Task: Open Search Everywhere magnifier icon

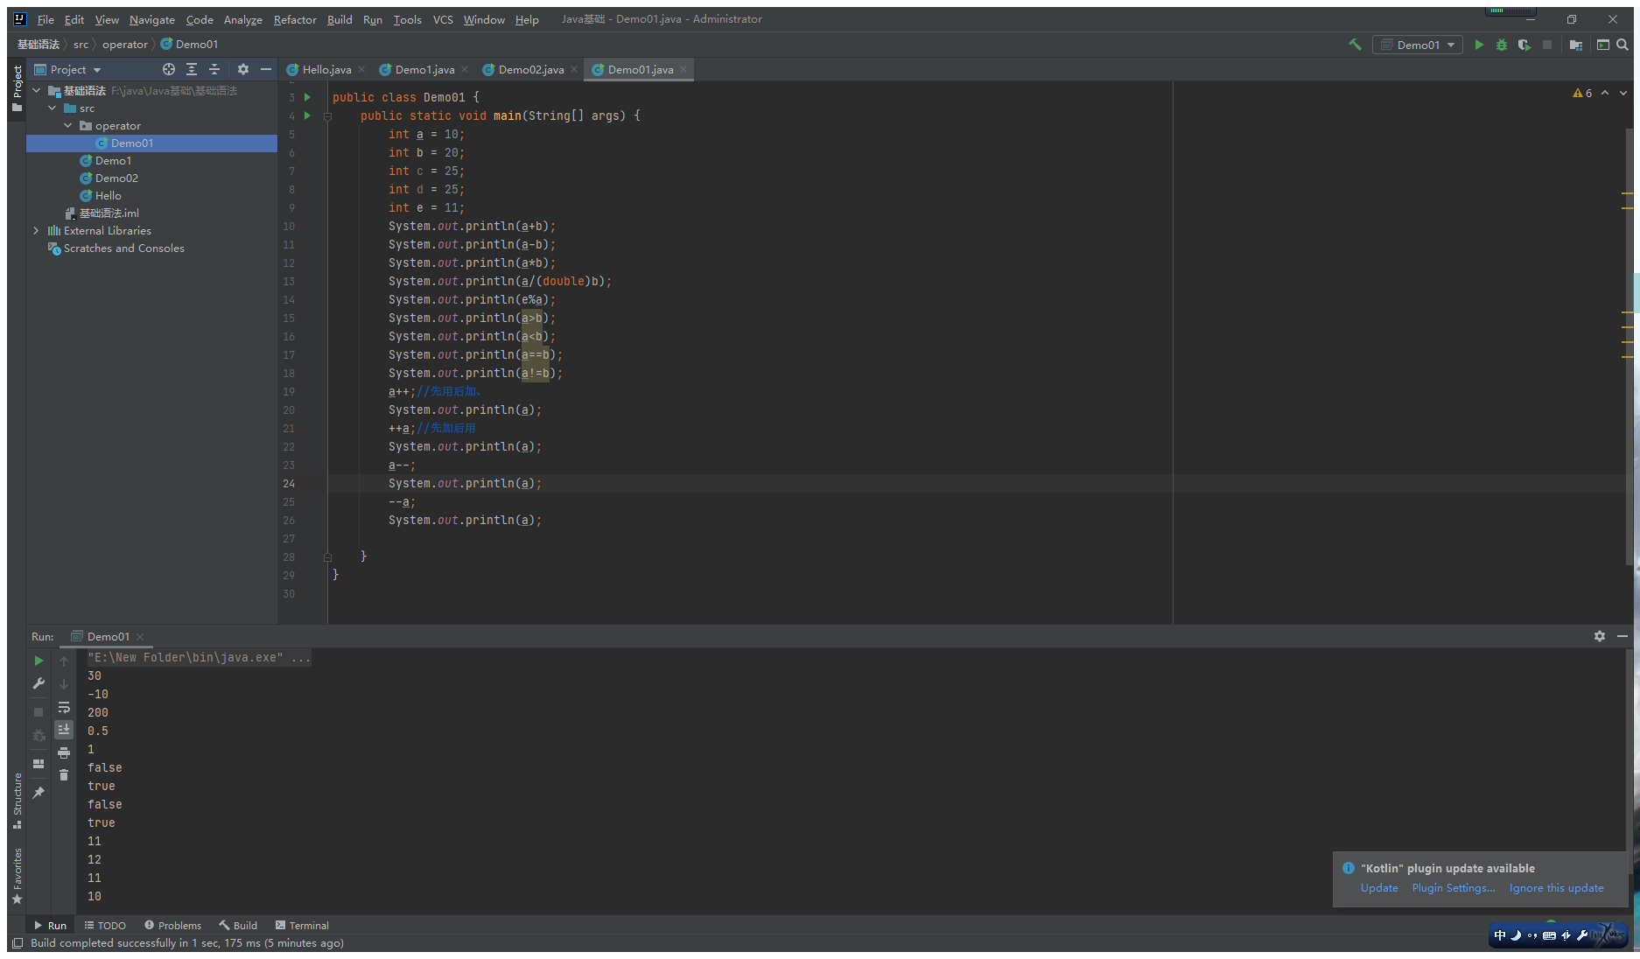Action: [x=1622, y=45]
